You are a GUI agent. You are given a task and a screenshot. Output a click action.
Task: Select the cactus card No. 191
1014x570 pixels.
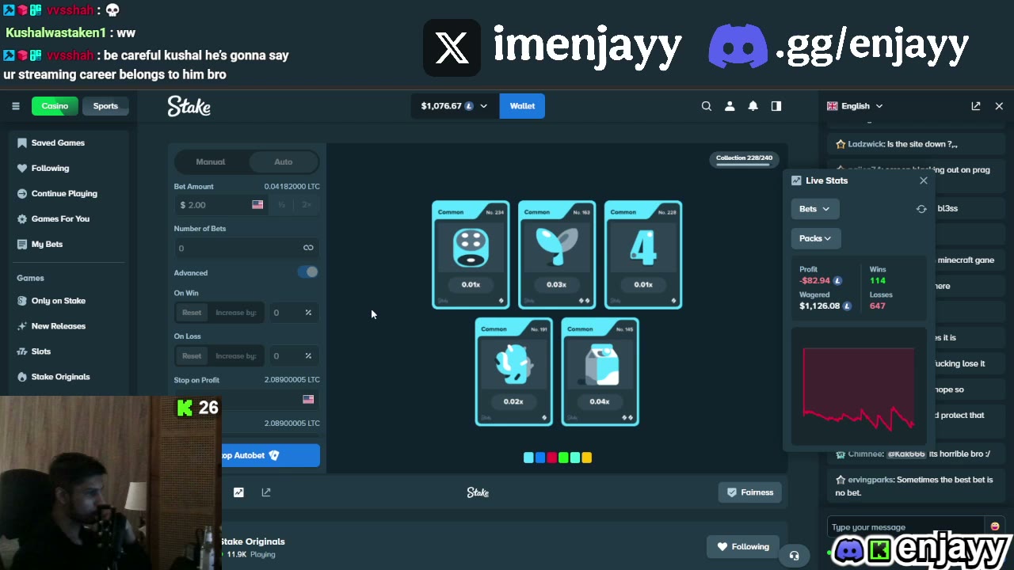tap(513, 372)
